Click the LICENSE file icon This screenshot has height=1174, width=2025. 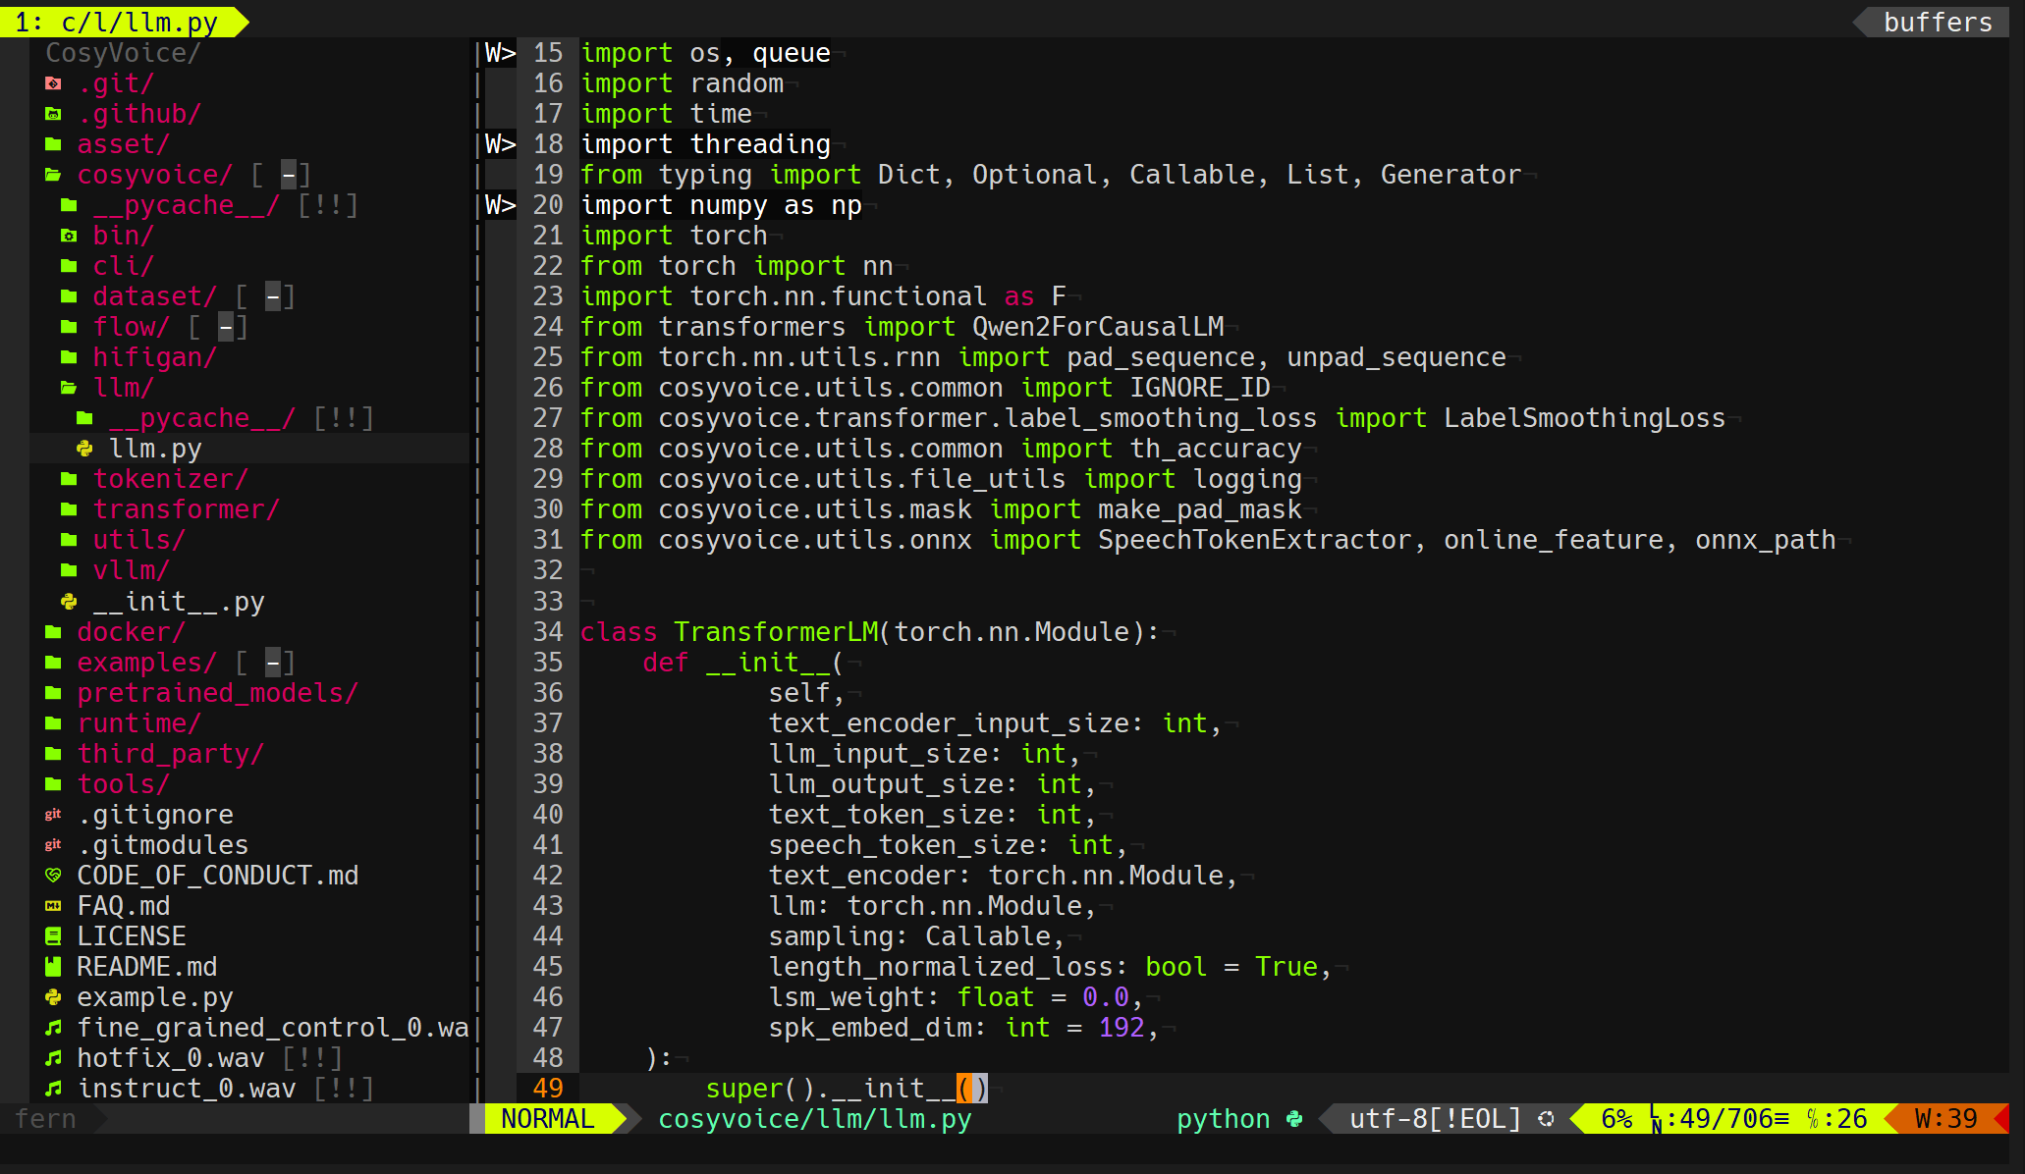pos(52,935)
